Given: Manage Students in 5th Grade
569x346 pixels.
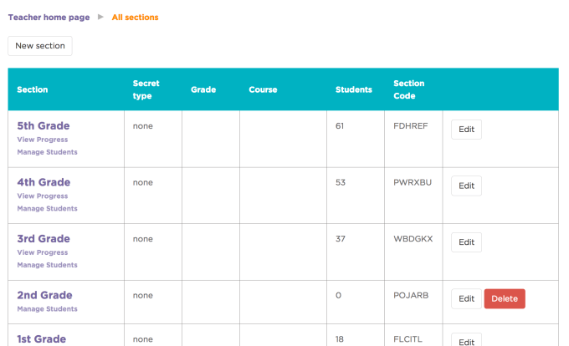Looking at the screenshot, I should (47, 152).
